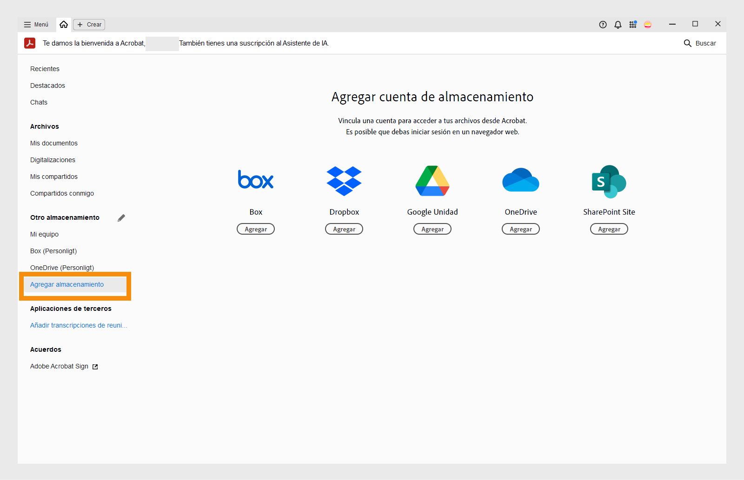Open notifications bell icon

tap(618, 24)
